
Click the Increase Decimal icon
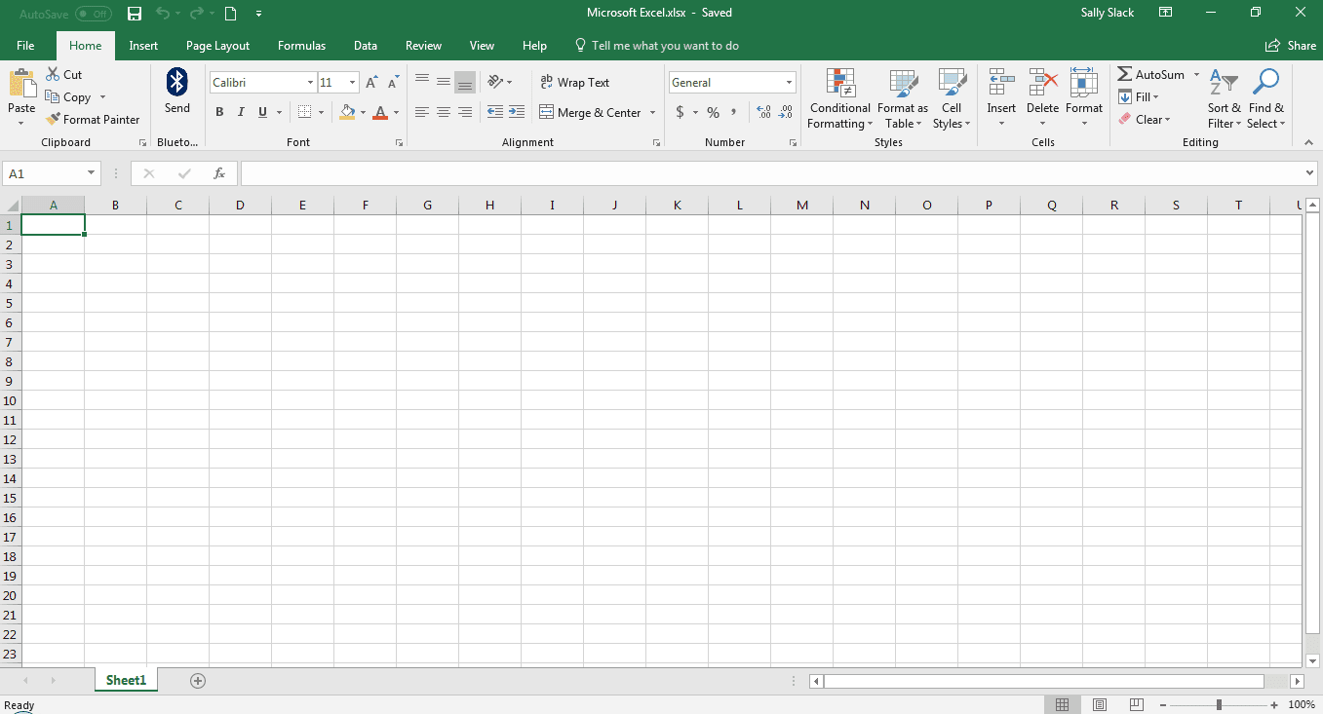tap(763, 113)
